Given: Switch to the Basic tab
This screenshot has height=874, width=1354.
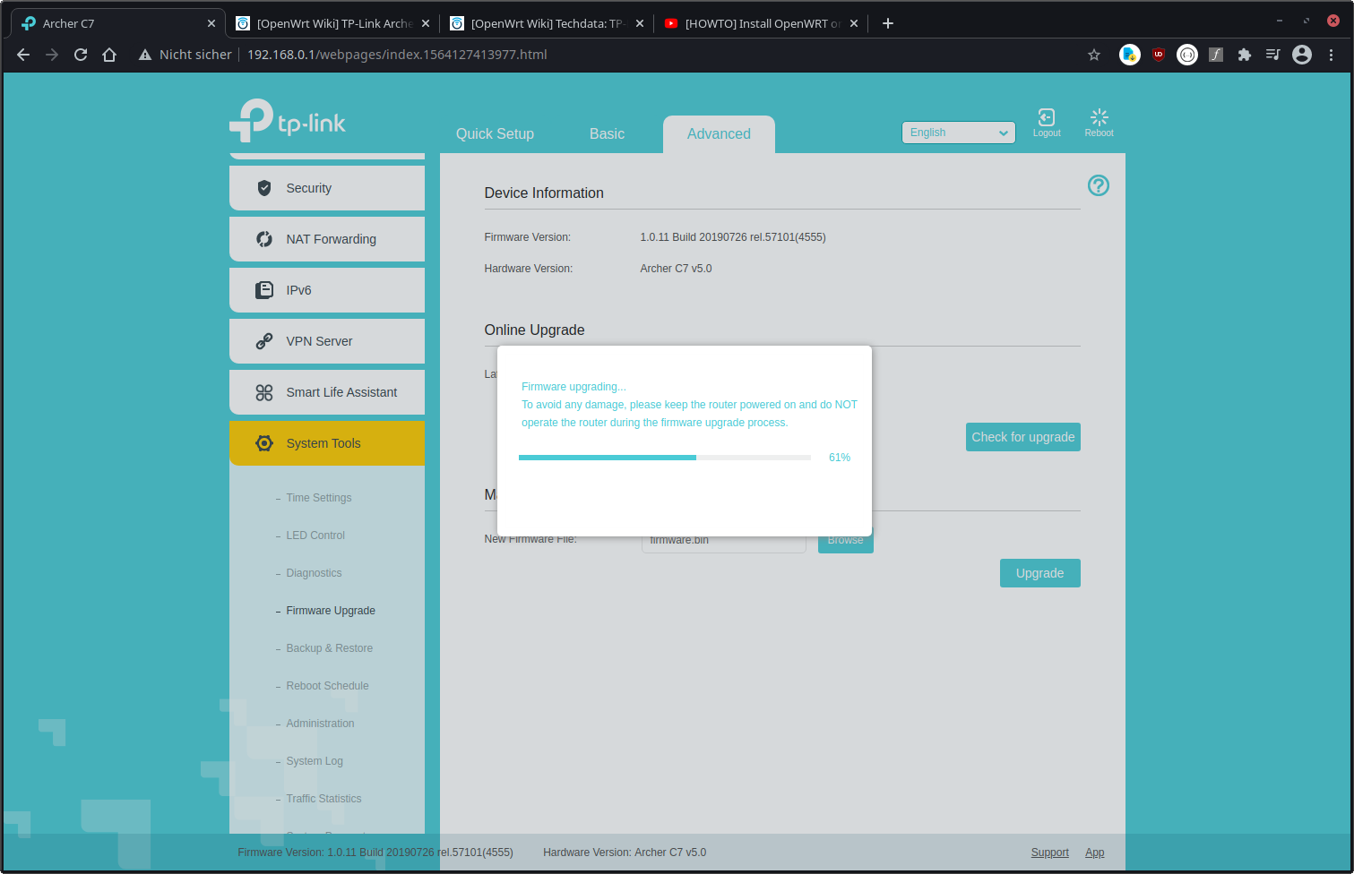Looking at the screenshot, I should click(x=607, y=133).
